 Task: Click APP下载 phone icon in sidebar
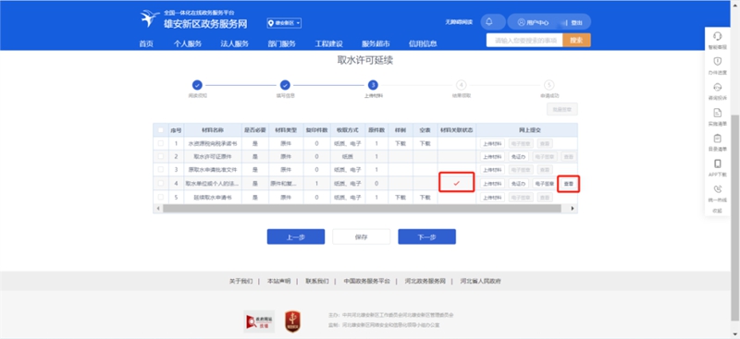(718, 163)
